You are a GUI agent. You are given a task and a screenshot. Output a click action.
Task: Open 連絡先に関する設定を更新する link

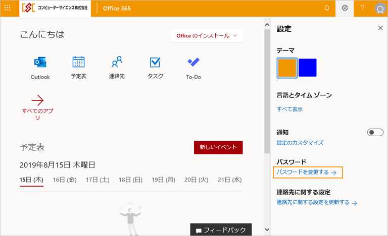coord(317,202)
